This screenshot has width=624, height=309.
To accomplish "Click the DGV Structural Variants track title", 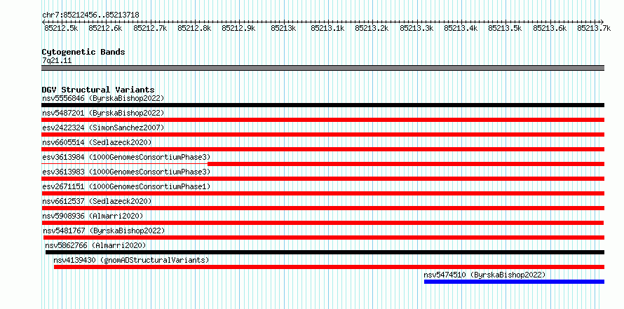I will pyautogui.click(x=98, y=90).
